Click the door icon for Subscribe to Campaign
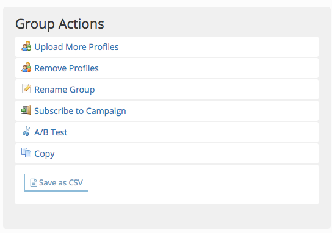This screenshot has width=332, height=233. 26,110
